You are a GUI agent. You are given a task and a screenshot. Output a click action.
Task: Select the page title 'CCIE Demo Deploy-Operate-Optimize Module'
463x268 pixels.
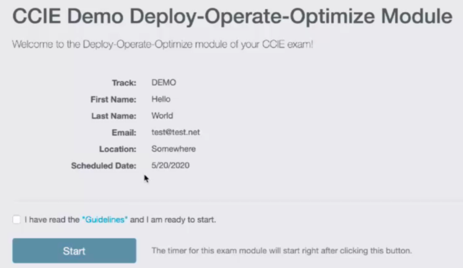tap(232, 16)
